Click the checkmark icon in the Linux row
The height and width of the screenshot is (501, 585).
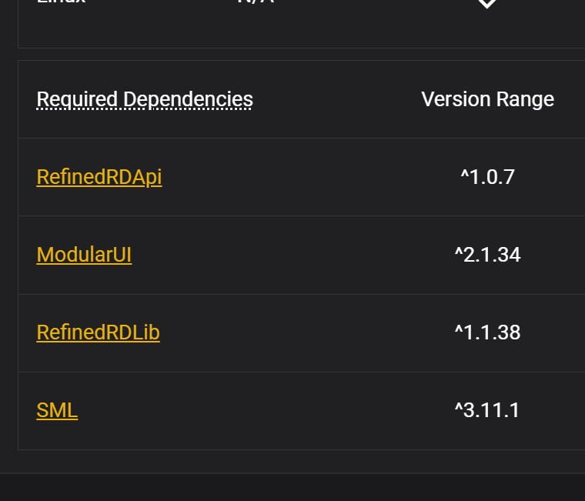tap(486, 4)
